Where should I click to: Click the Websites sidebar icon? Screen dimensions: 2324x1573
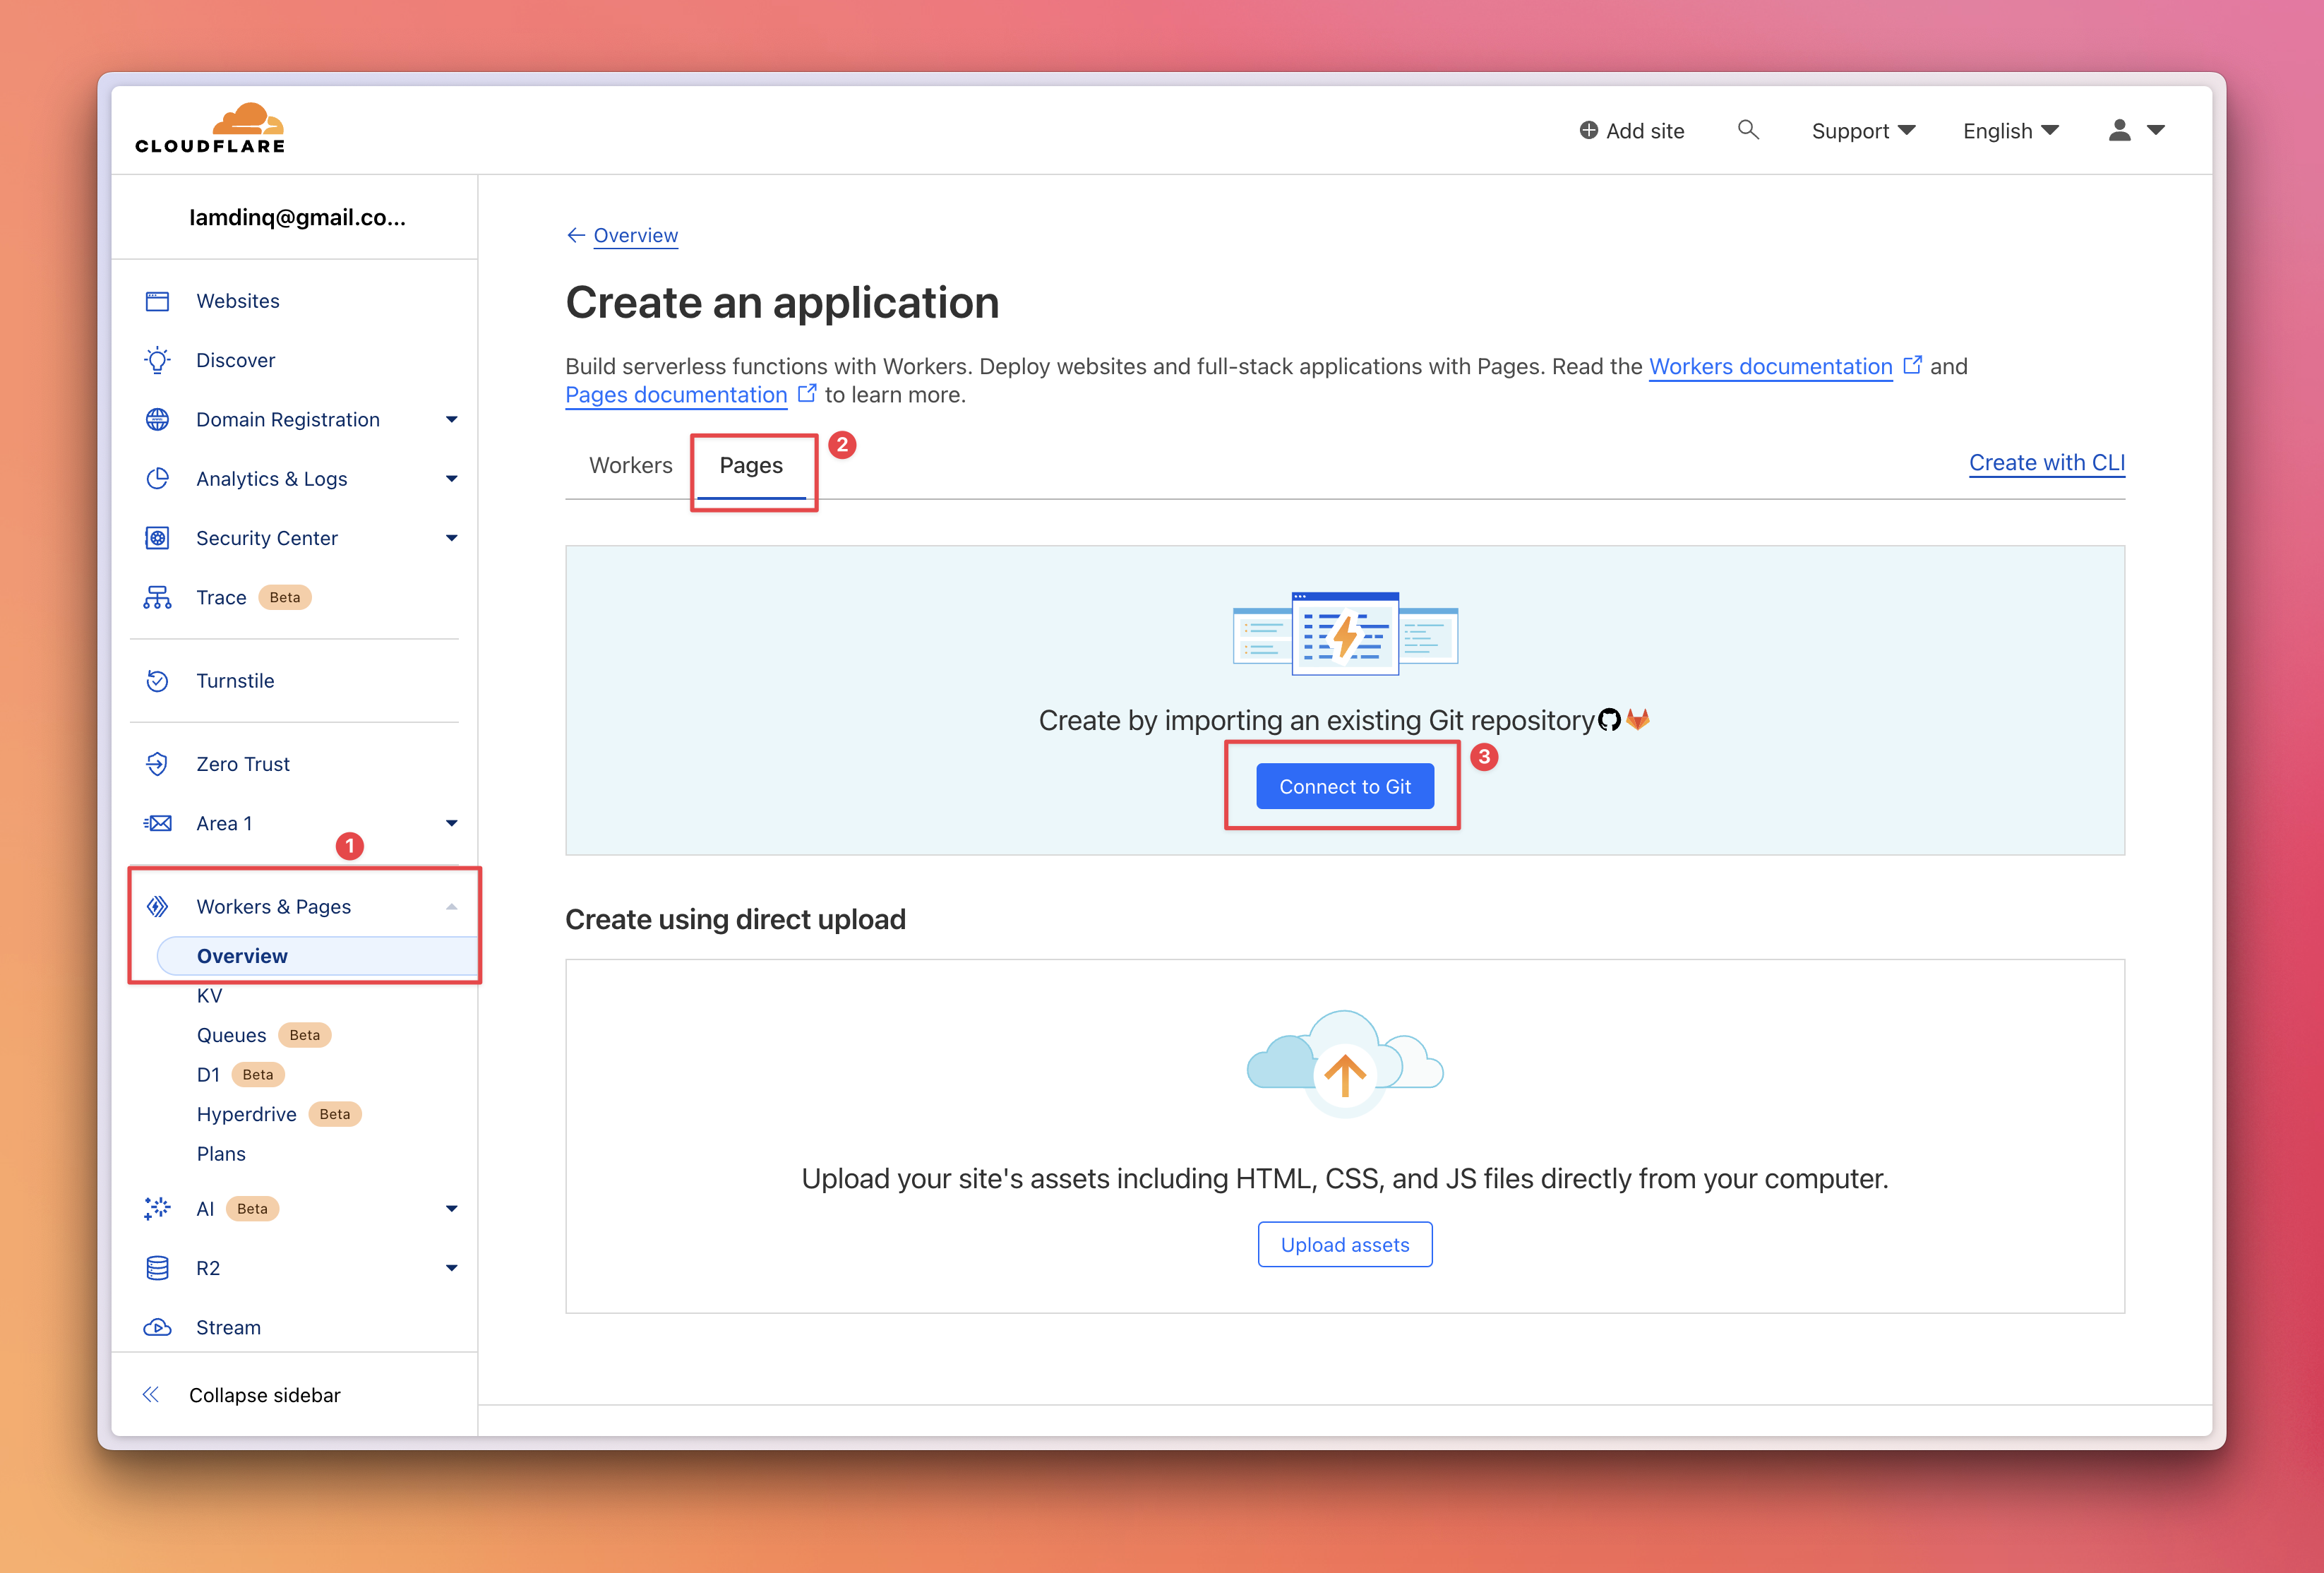(157, 301)
